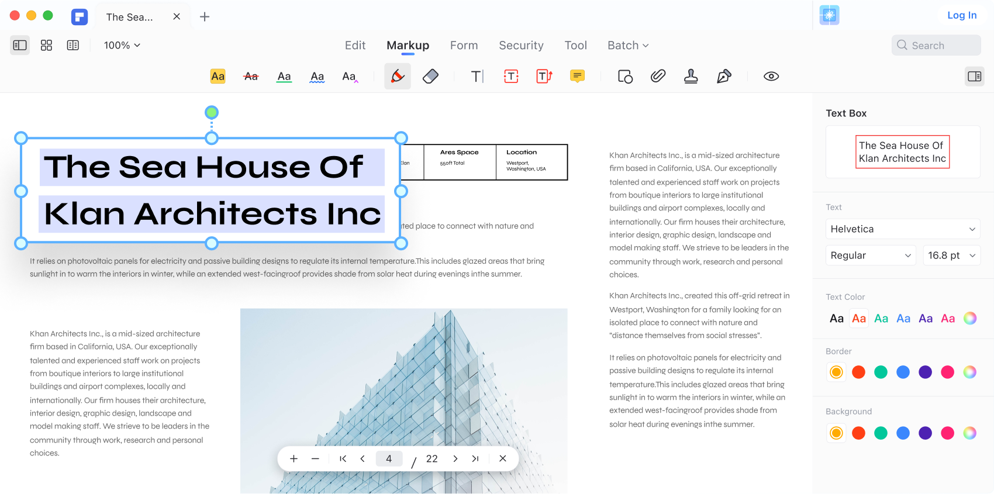Screen dimensions: 994x494
Task: Open the signature pen tool
Action: coord(724,77)
